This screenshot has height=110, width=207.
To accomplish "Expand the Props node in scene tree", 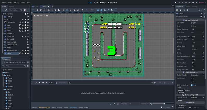I will point(4,48).
